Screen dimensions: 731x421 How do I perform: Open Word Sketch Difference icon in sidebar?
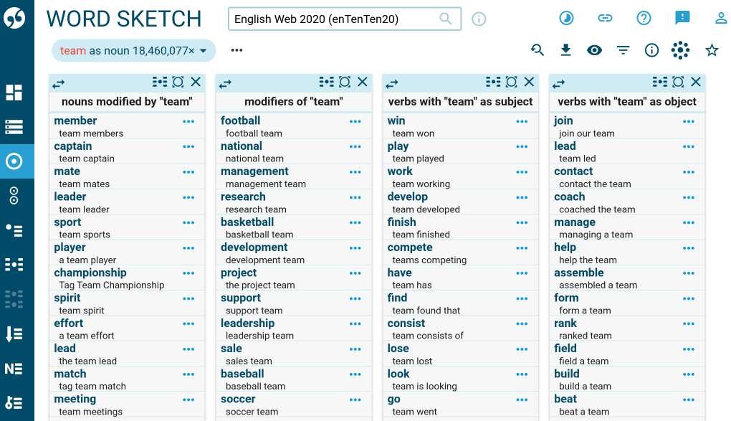point(14,196)
